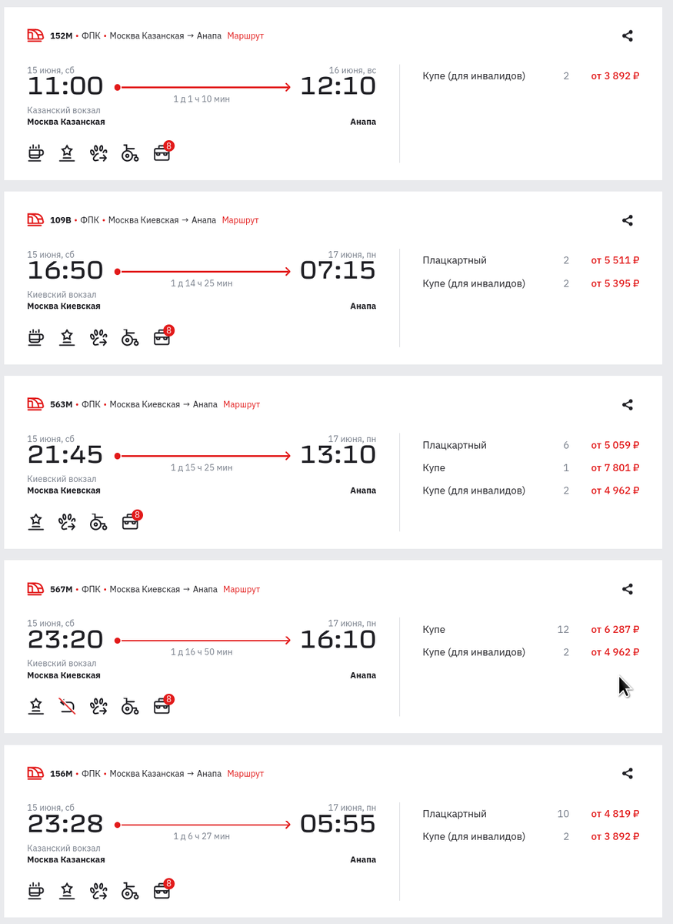
Task: Click luggage icon with badge for train 156М
Action: (x=163, y=889)
